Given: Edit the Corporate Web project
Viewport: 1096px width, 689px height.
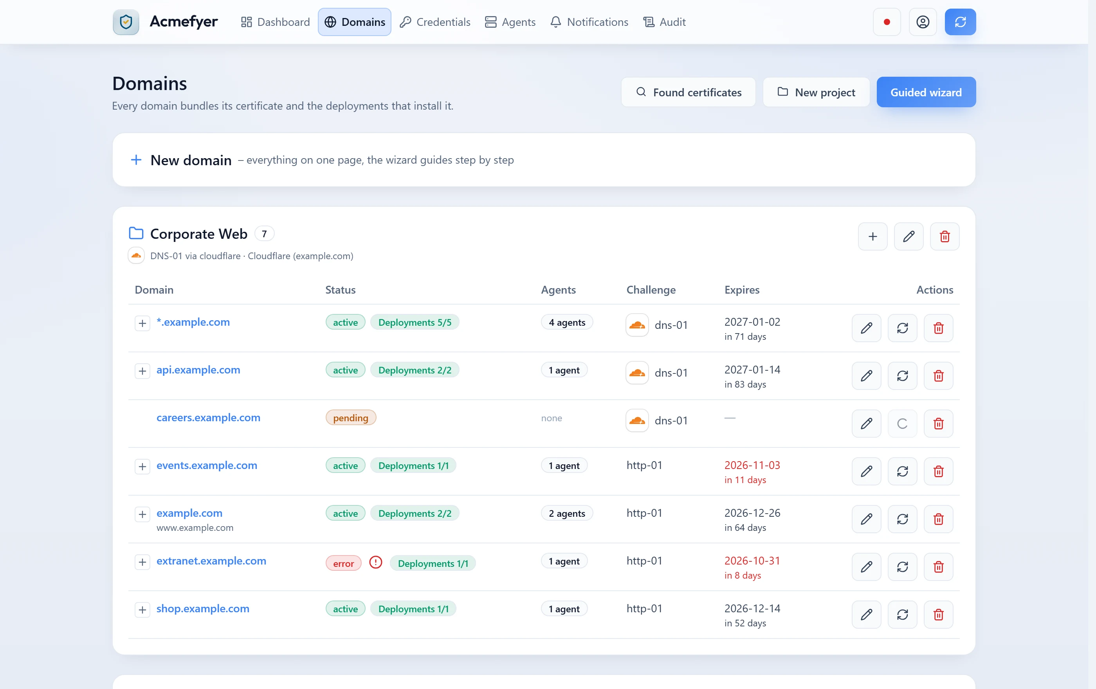Looking at the screenshot, I should [909, 236].
